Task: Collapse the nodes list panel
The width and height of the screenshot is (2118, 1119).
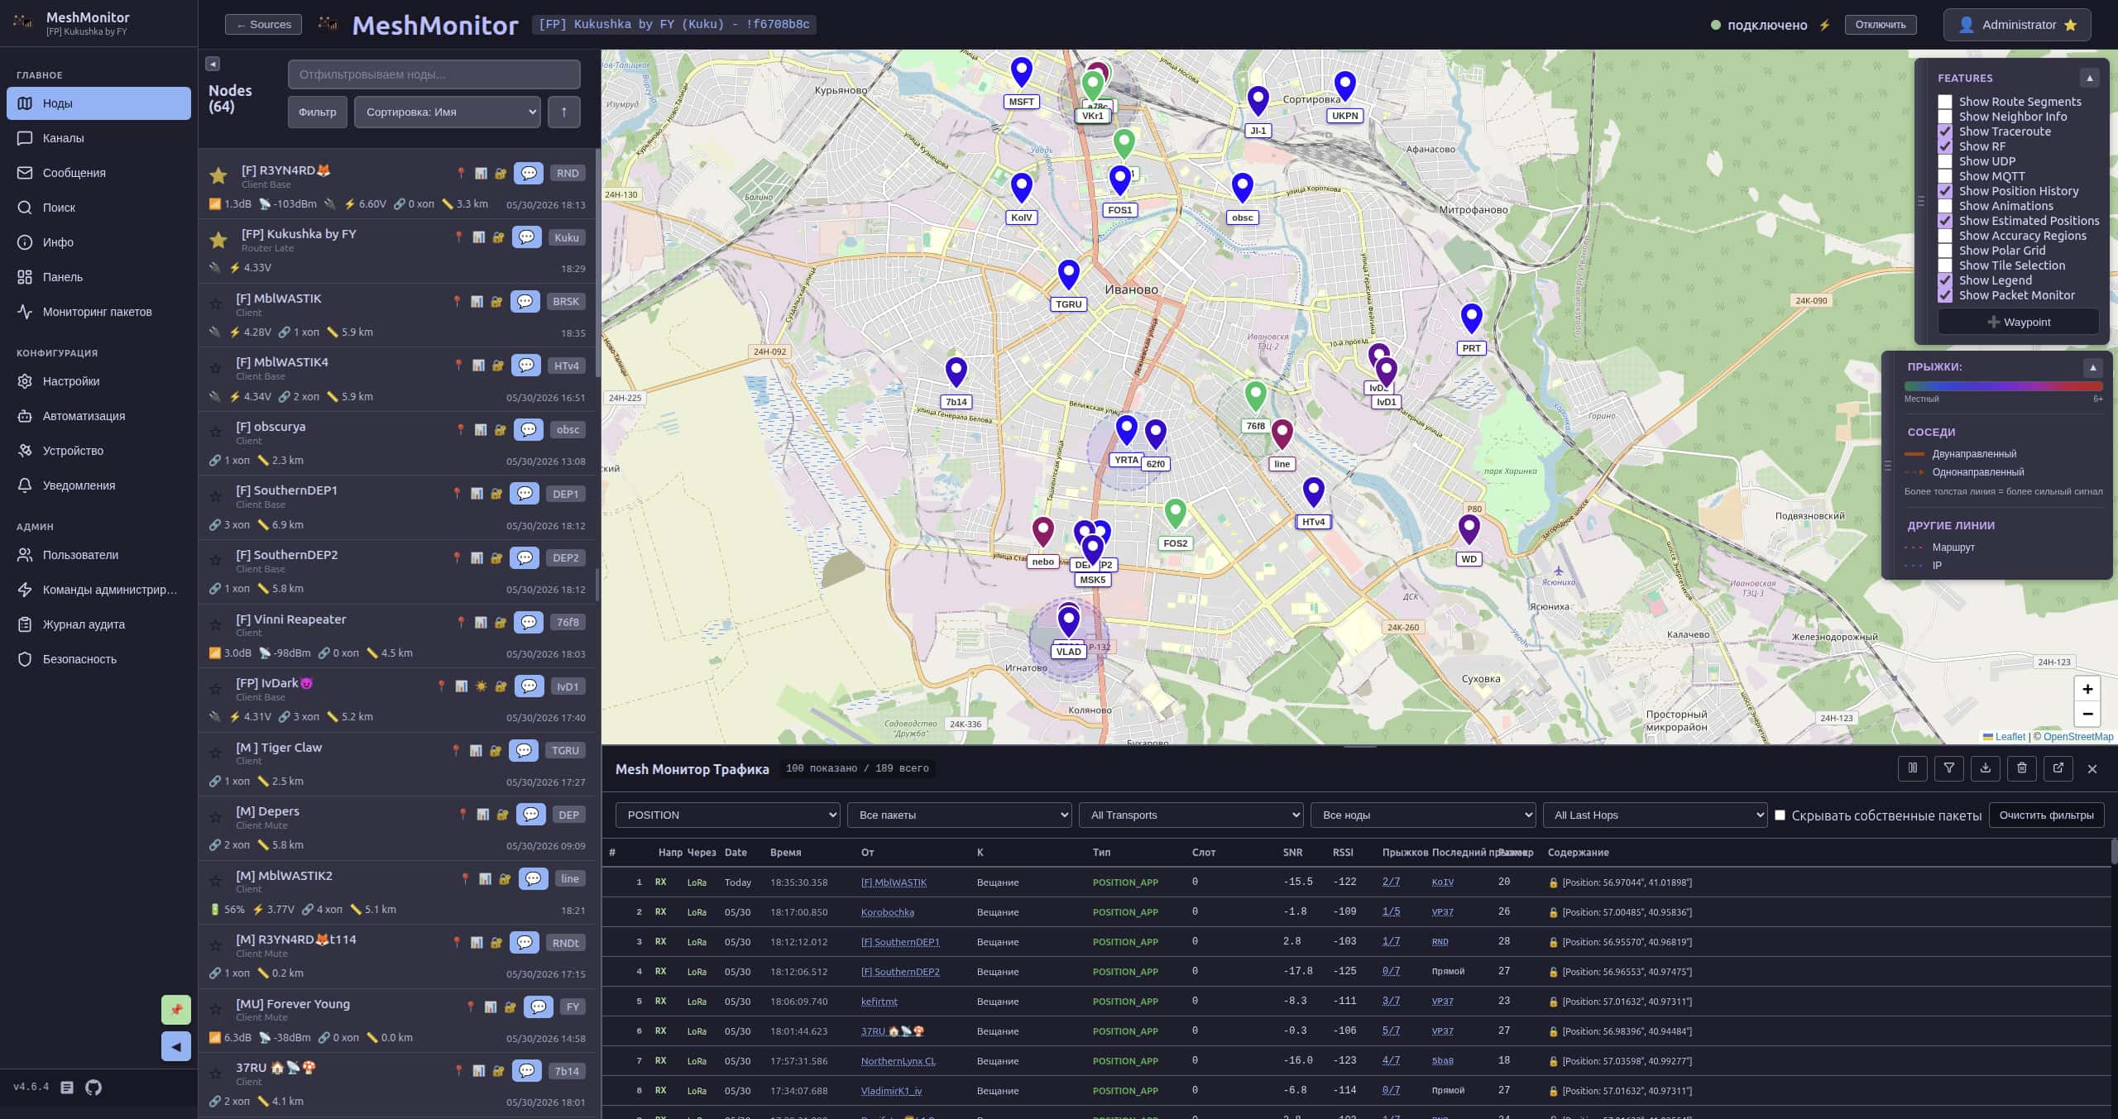Action: tap(213, 64)
